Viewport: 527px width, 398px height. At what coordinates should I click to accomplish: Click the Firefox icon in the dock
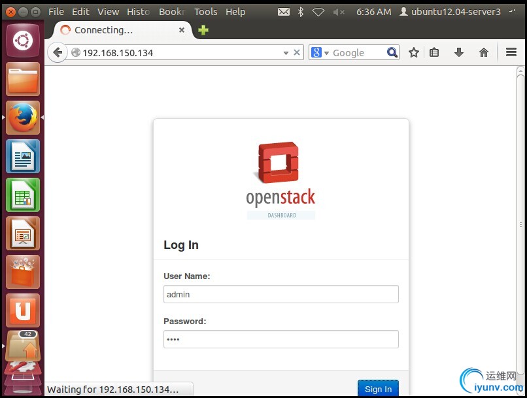coord(23,118)
